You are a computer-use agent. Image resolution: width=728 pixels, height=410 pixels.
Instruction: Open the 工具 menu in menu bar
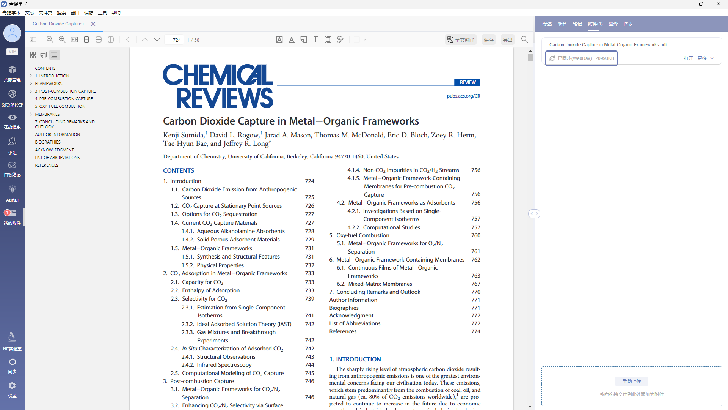tap(102, 13)
